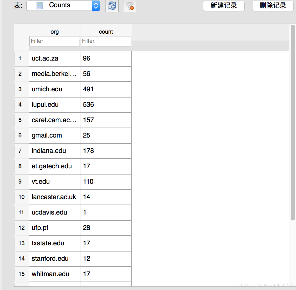Select the stanford.edu cell

(55, 259)
